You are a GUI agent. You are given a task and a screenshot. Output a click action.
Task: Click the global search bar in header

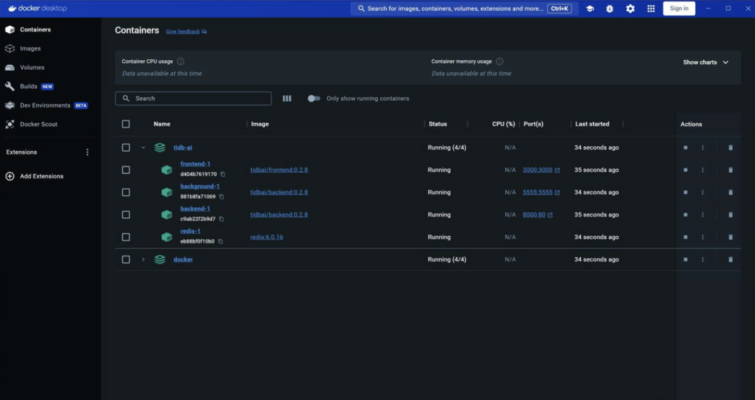pos(464,8)
